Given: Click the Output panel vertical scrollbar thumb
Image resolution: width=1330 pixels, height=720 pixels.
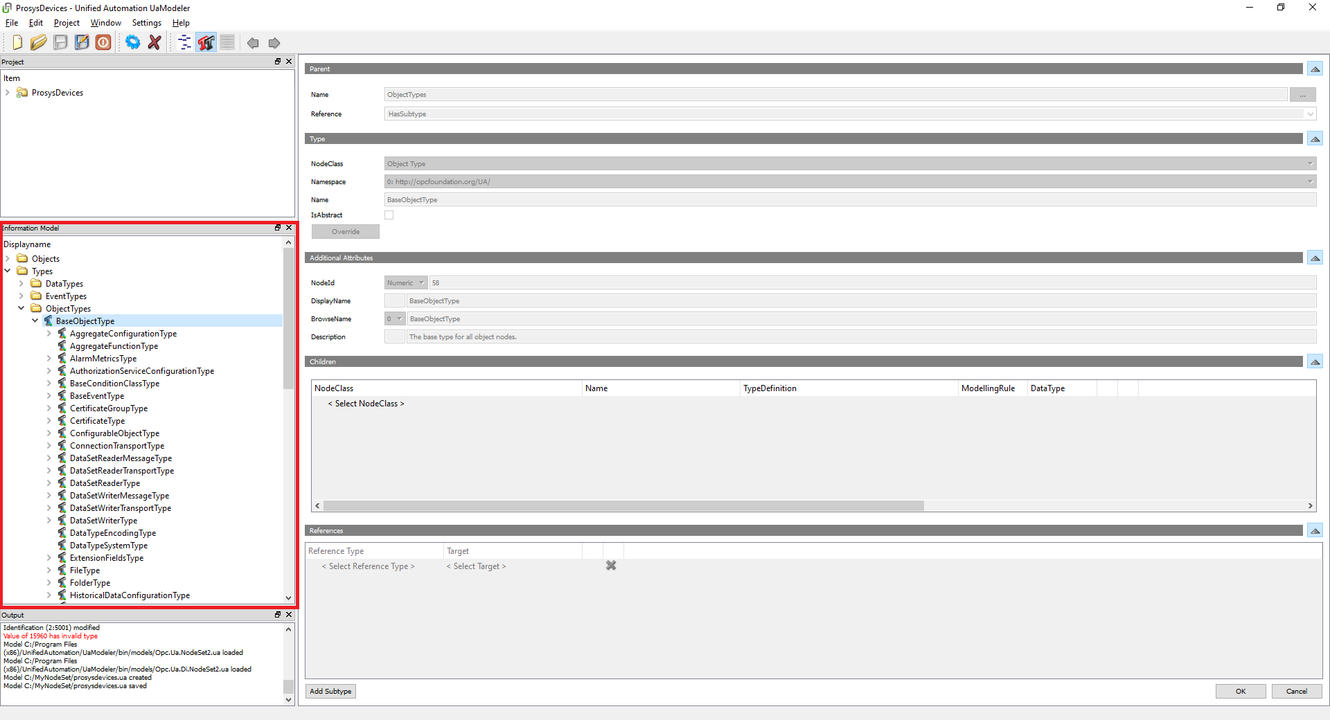Looking at the screenshot, I should tap(288, 687).
